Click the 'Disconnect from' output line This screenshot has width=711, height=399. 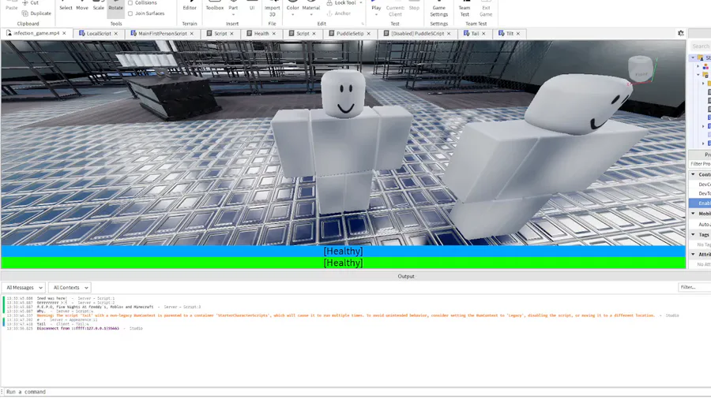[x=78, y=329]
